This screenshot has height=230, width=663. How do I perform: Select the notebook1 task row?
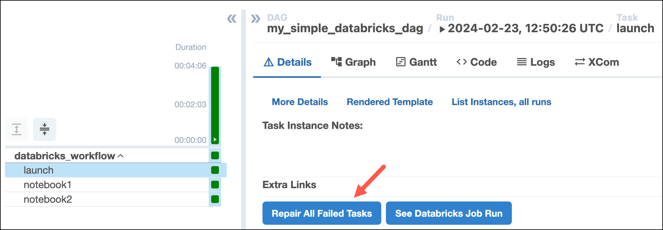pos(48,184)
